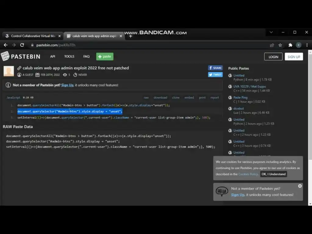Close the calub veim web app tab
This screenshot has height=234, width=312.
[x=121, y=36]
